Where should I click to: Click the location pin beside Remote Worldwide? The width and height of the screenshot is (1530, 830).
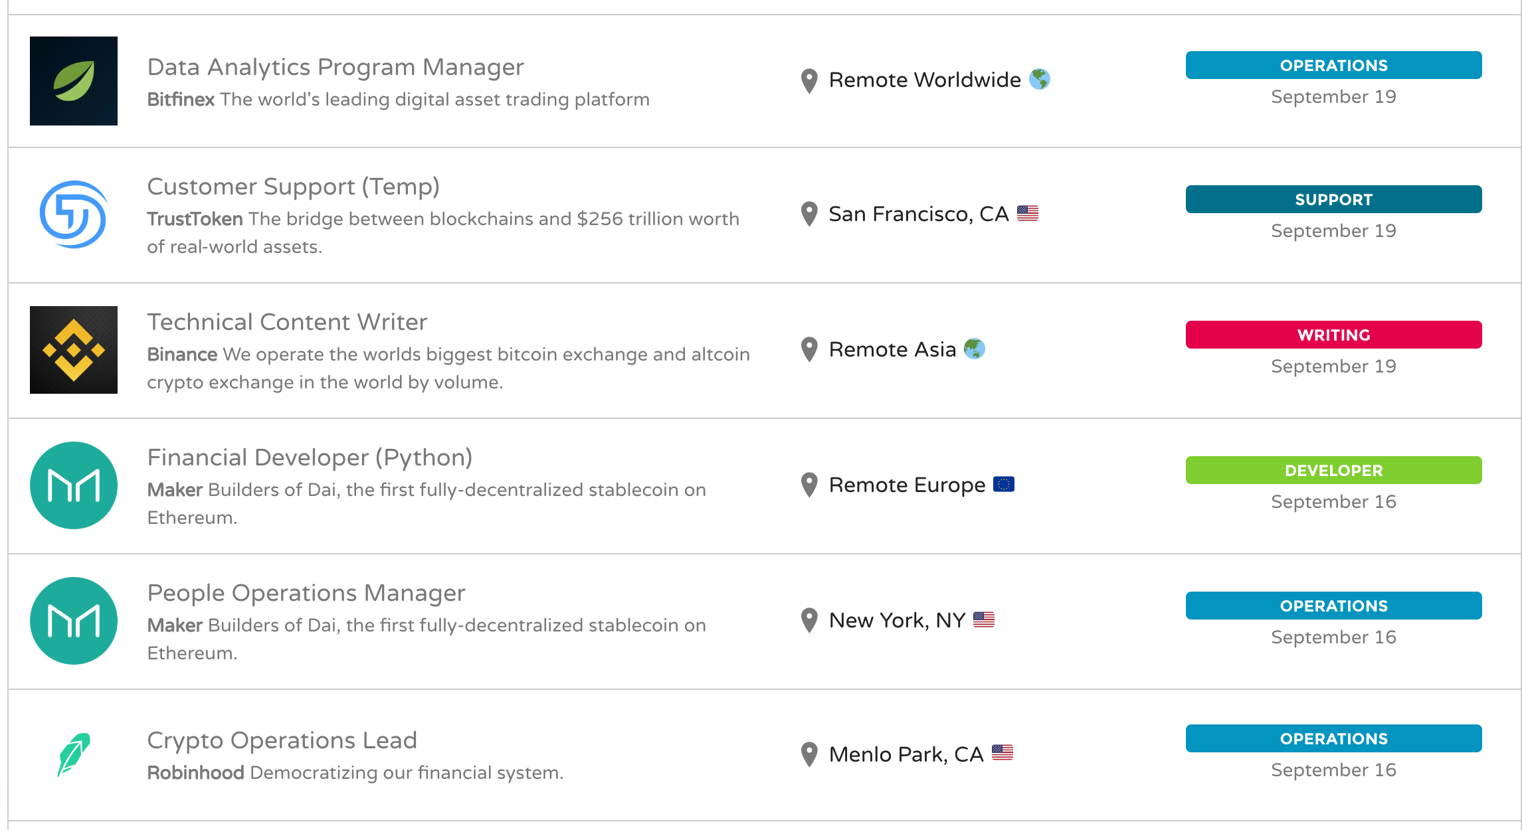(x=809, y=81)
